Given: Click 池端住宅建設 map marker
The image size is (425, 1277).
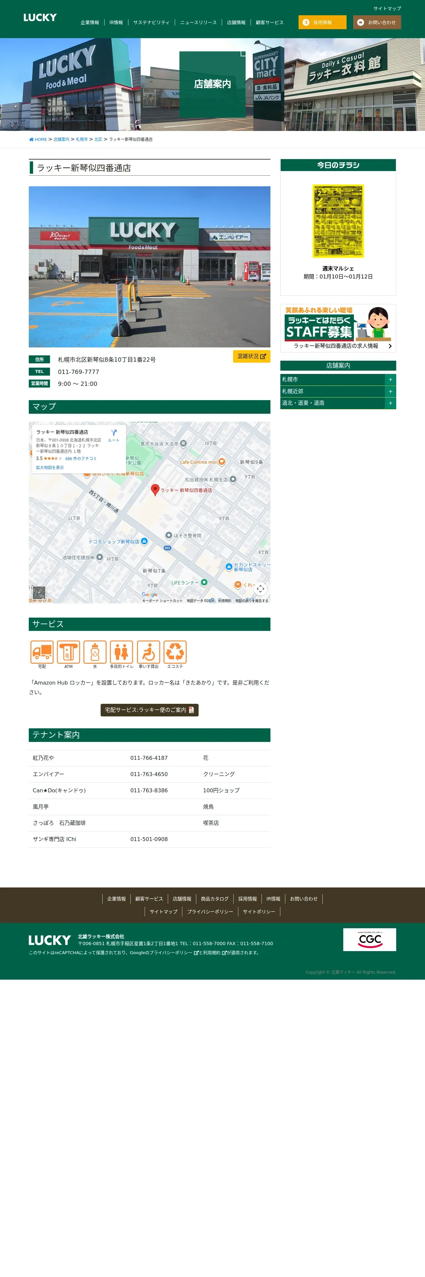Looking at the screenshot, I should point(99,557).
